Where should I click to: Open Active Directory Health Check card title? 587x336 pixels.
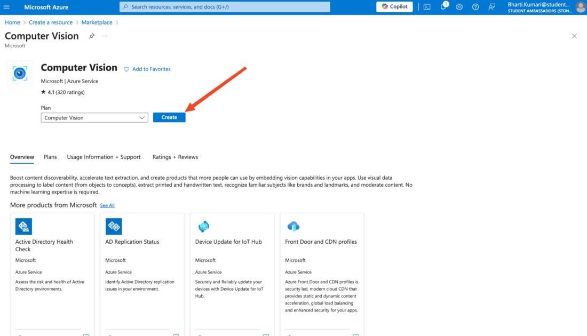tap(44, 245)
